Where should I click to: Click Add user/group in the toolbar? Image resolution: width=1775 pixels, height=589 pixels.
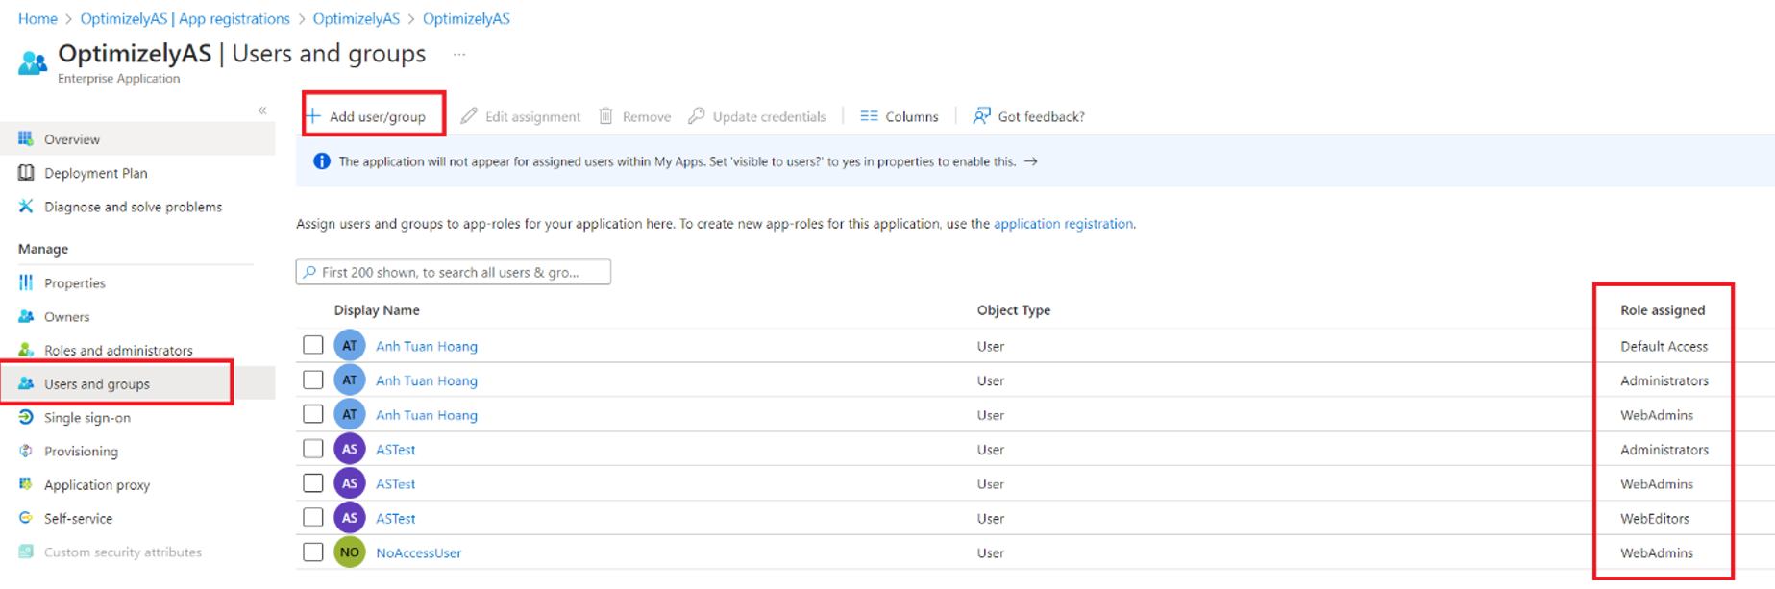tap(366, 116)
